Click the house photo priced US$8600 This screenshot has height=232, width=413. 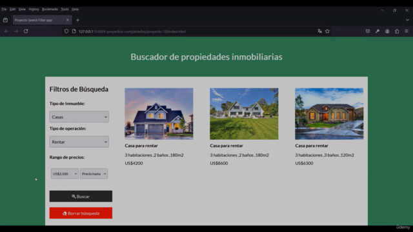[x=244, y=113]
